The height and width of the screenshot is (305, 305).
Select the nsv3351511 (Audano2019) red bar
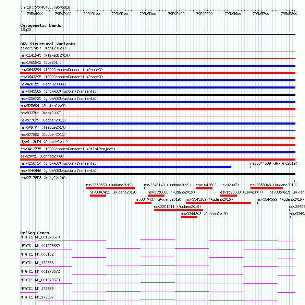178,210
